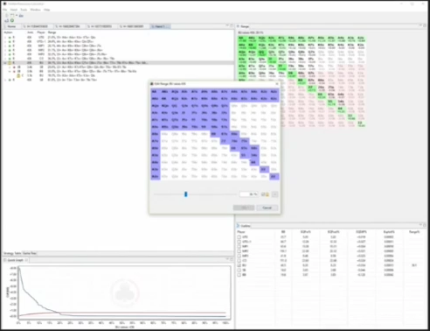Expand the MP1 row in action tree
The height and width of the screenshot is (331, 430).
coord(5,46)
